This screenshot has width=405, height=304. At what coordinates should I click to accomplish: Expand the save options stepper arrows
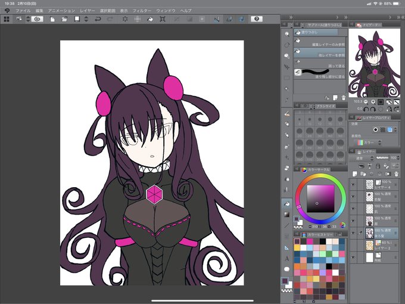coord(86,19)
